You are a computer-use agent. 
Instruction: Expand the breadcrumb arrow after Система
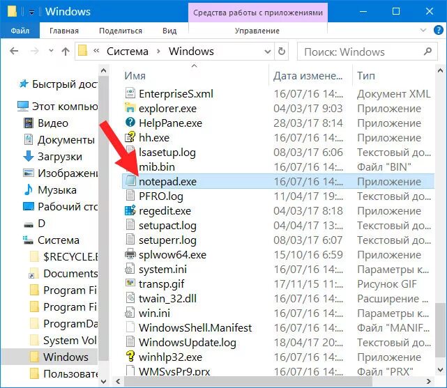click(x=158, y=52)
